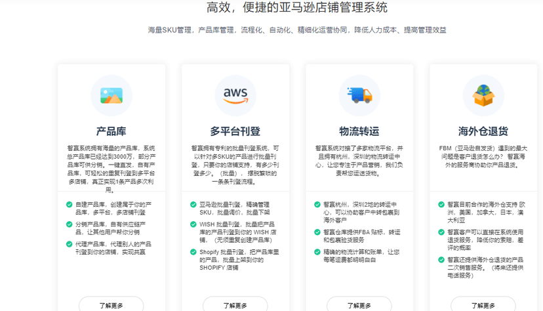The image size is (543, 311).
Task: Click feature text about 杭州，深圳2地的转运中心
Action: [x=361, y=213]
